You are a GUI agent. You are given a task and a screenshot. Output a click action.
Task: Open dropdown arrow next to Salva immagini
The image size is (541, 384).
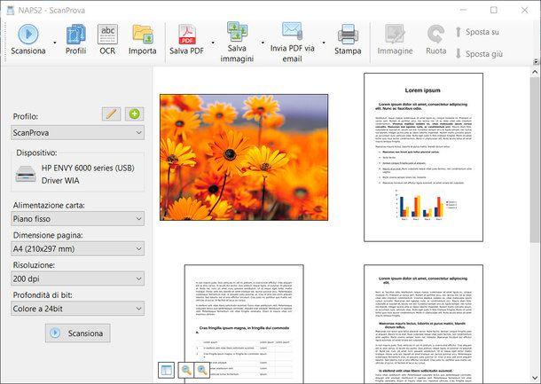[x=263, y=43]
